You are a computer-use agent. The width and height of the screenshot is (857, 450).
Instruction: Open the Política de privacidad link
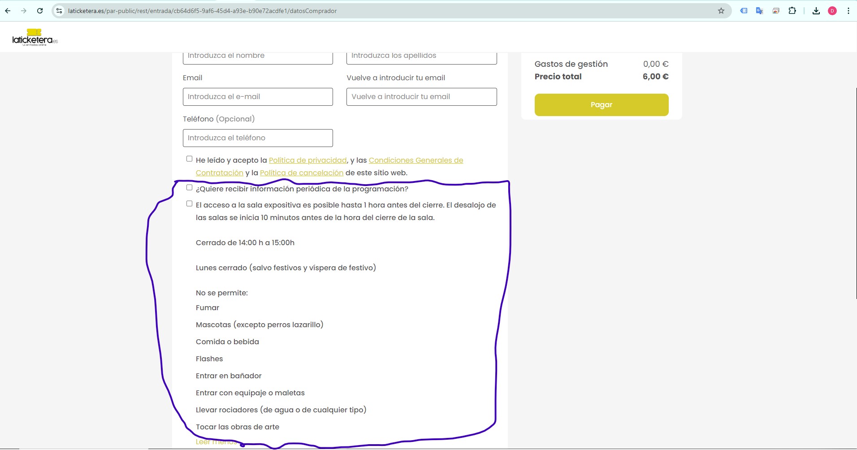[307, 160]
